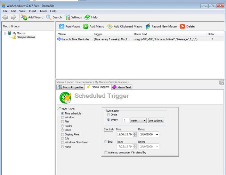
Task: Open Help book icon in toolbar
Action: click(87, 17)
